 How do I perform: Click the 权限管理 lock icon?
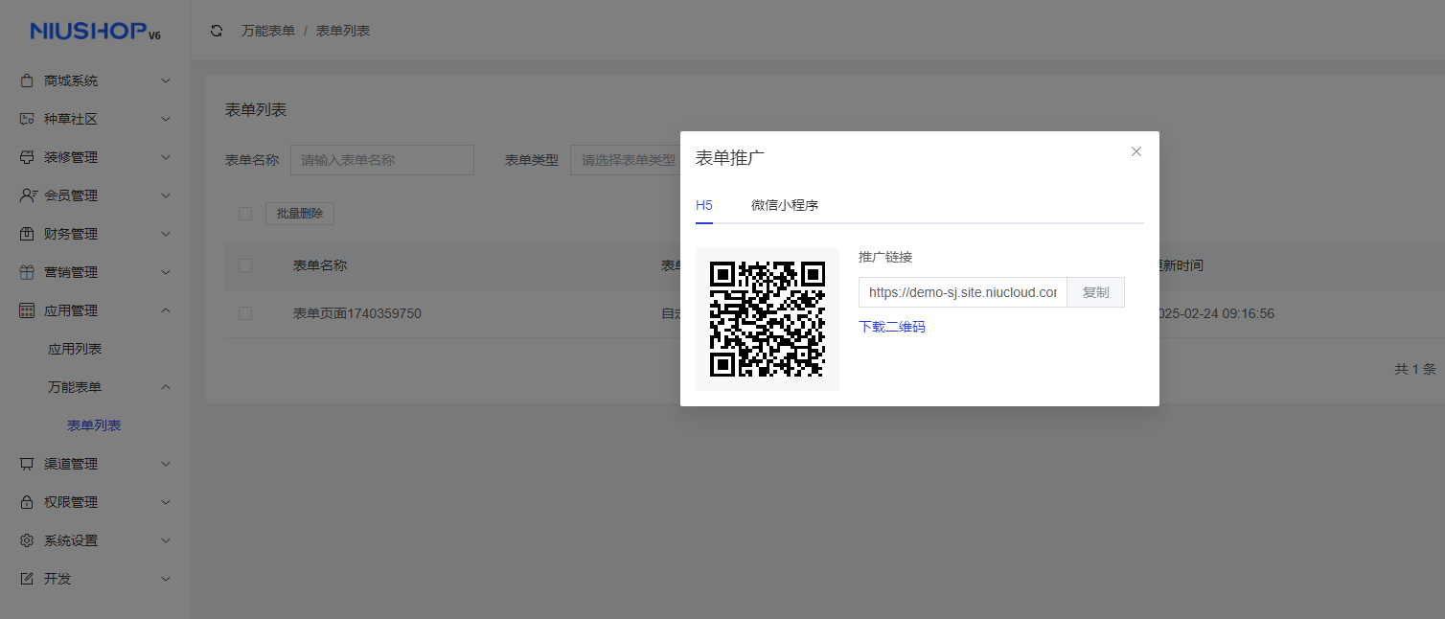click(27, 502)
